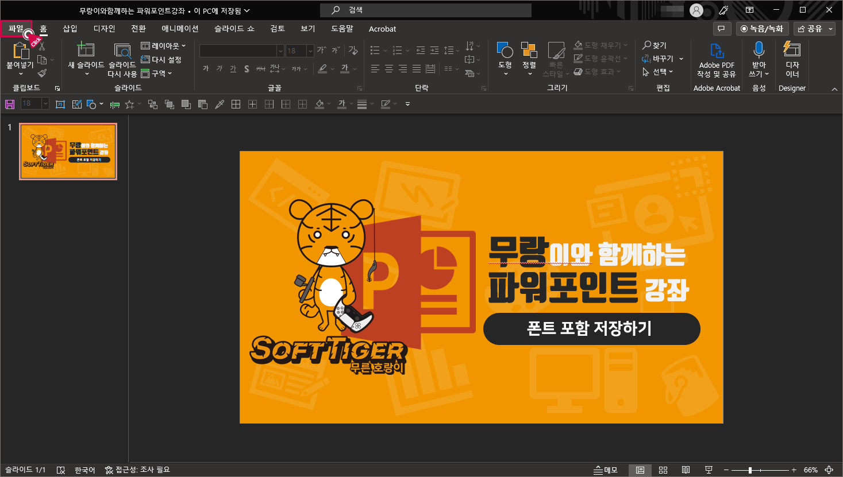Click the font color swatch in ribbon
843x477 pixels.
[x=345, y=69]
